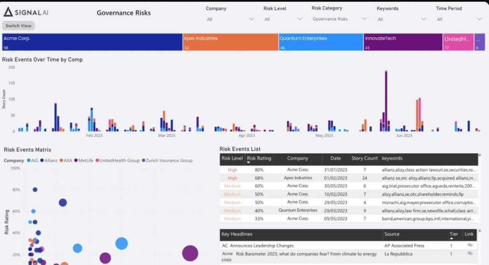This screenshot has height=265, width=489.
Task: Select the large purple bubble in matrix
Action: point(190,254)
